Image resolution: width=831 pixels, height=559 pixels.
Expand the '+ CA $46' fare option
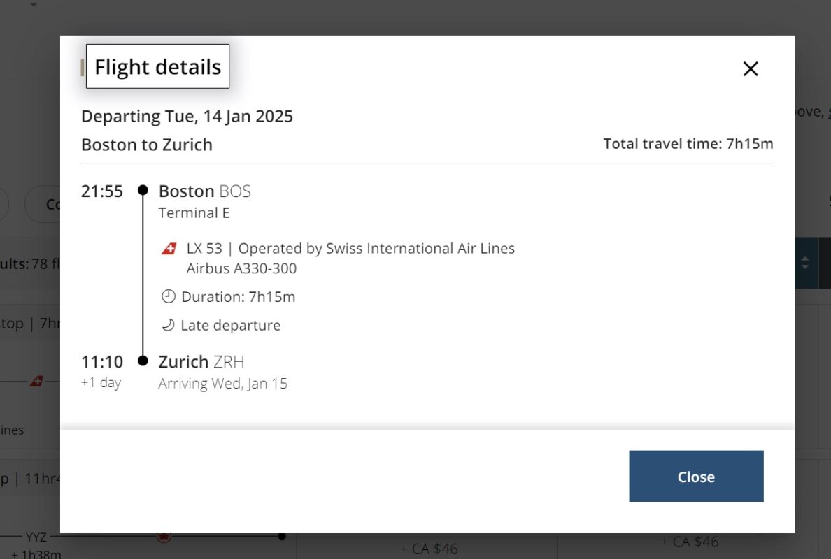click(x=429, y=549)
